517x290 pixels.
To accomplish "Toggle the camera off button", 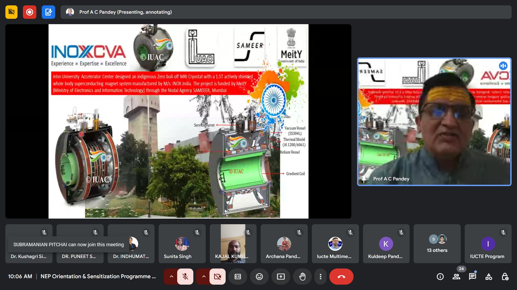I will coord(218,277).
